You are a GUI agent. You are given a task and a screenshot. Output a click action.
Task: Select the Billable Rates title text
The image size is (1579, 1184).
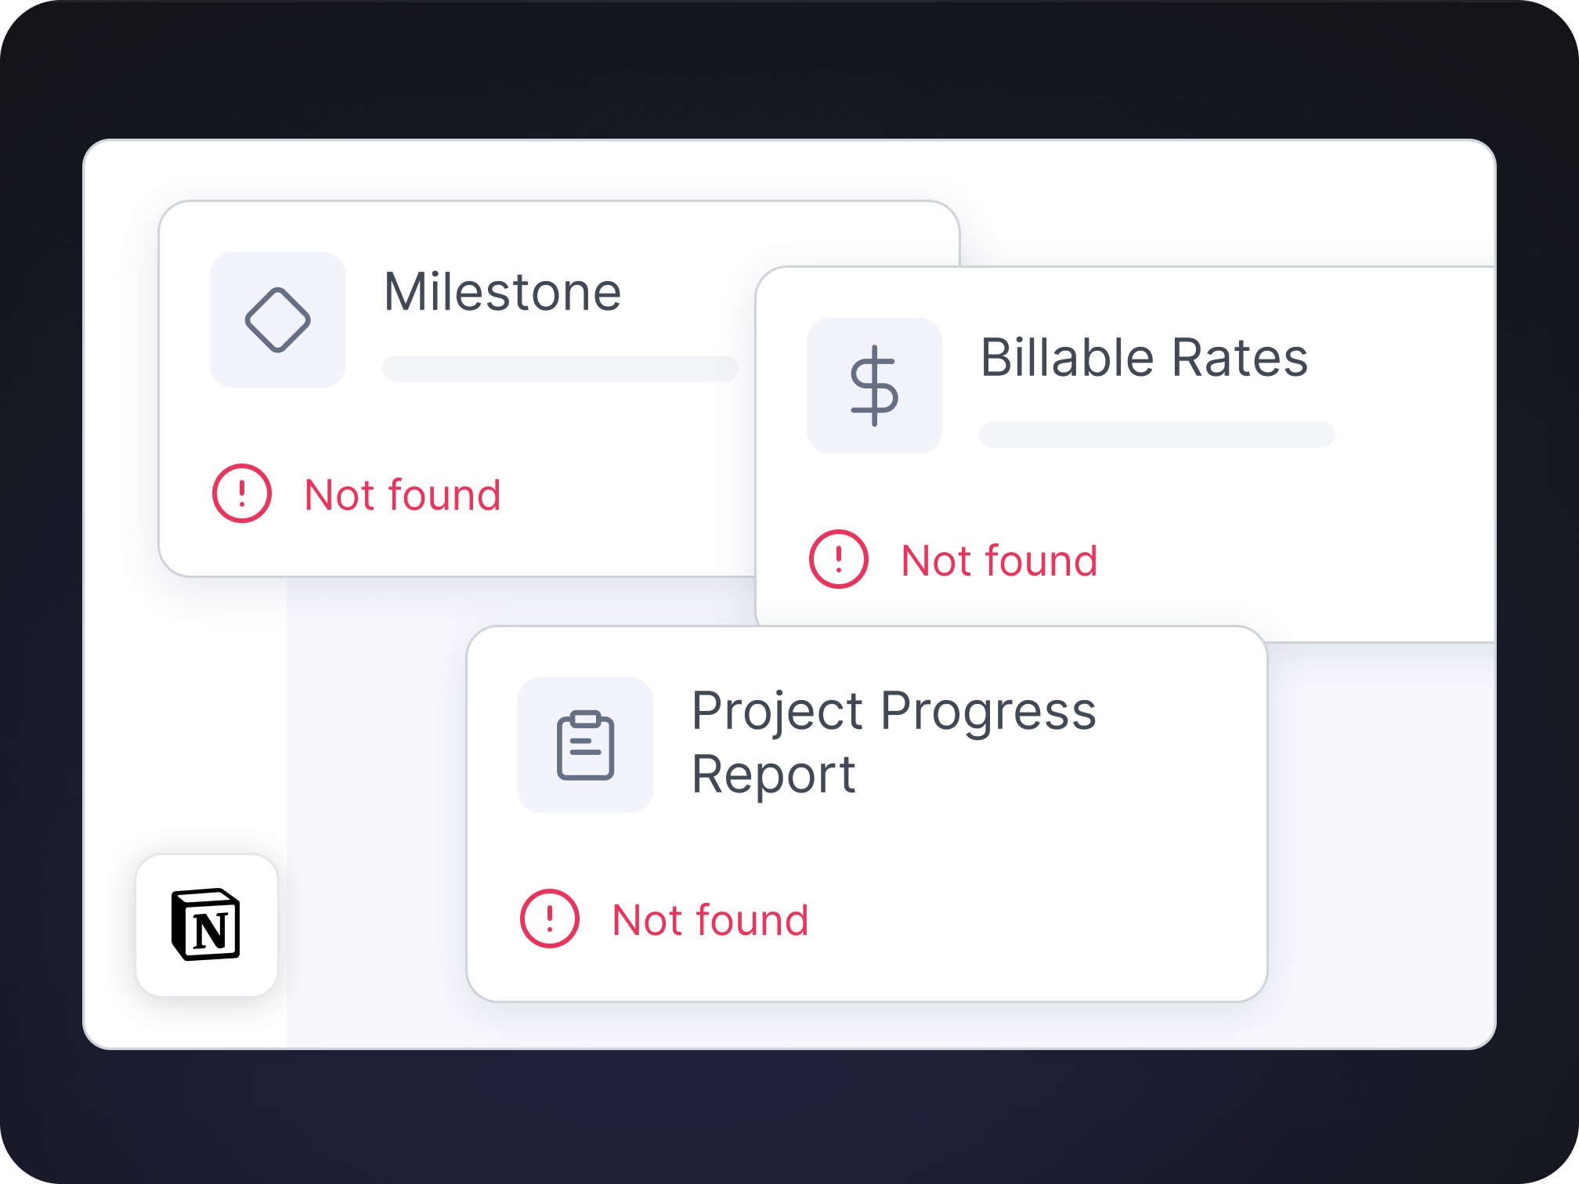point(1144,358)
